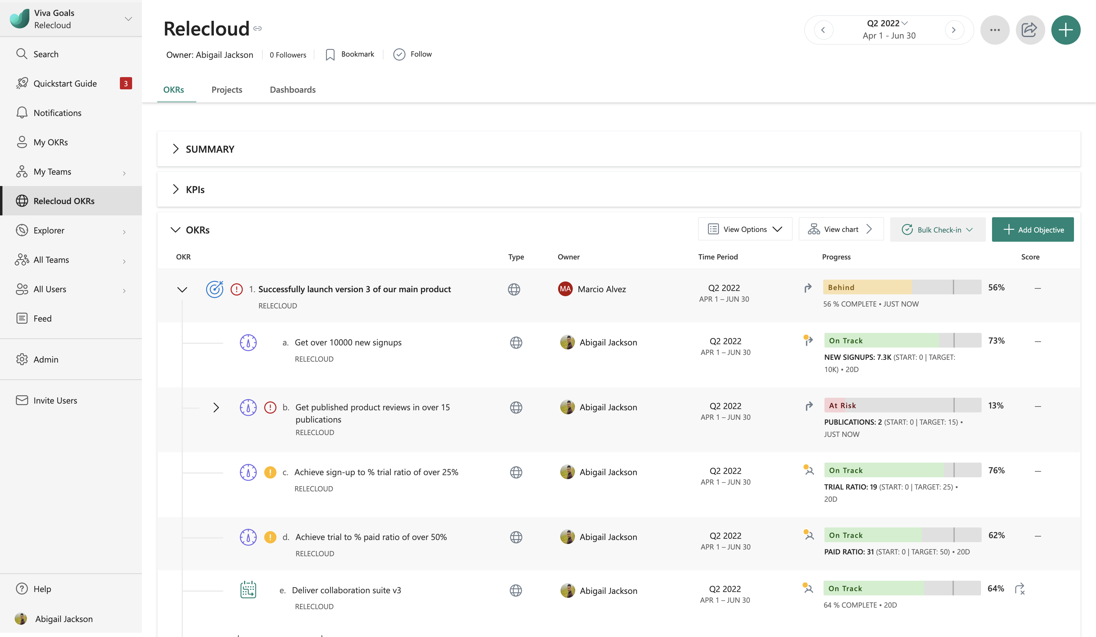
Task: Click the Search magnifier icon in sidebar
Action: tap(22, 54)
